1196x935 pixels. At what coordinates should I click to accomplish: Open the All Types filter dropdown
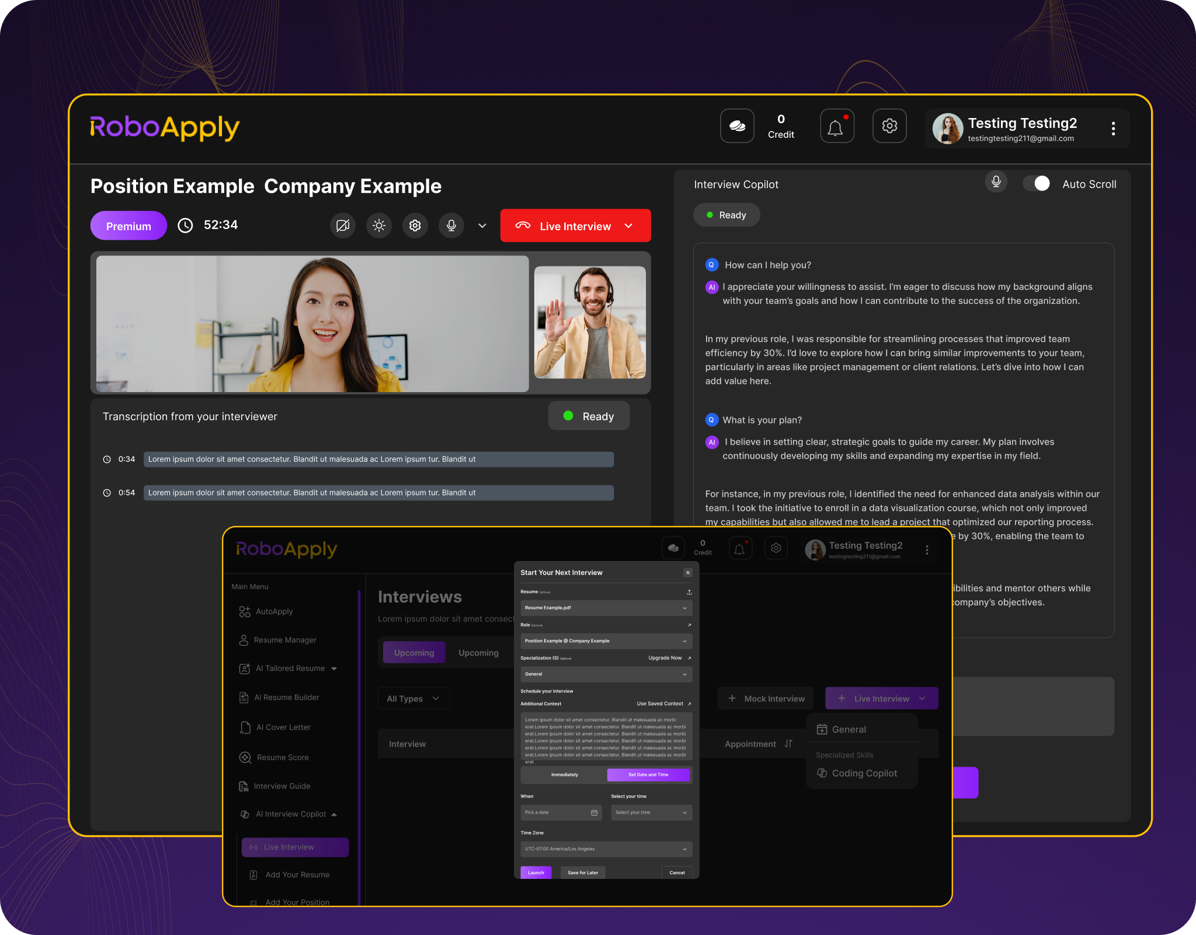(x=413, y=698)
